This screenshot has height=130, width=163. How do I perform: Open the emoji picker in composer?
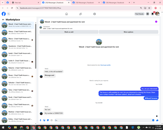pos(153,120)
